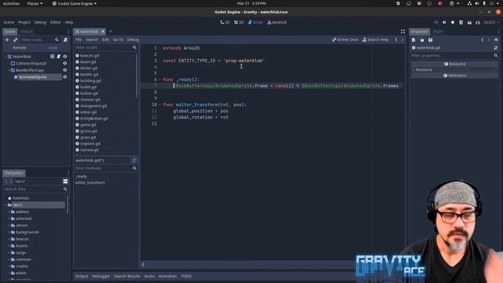The width and height of the screenshot is (503, 283).
Task: Switch scene tree to Remote
Action: [x=19, y=47]
